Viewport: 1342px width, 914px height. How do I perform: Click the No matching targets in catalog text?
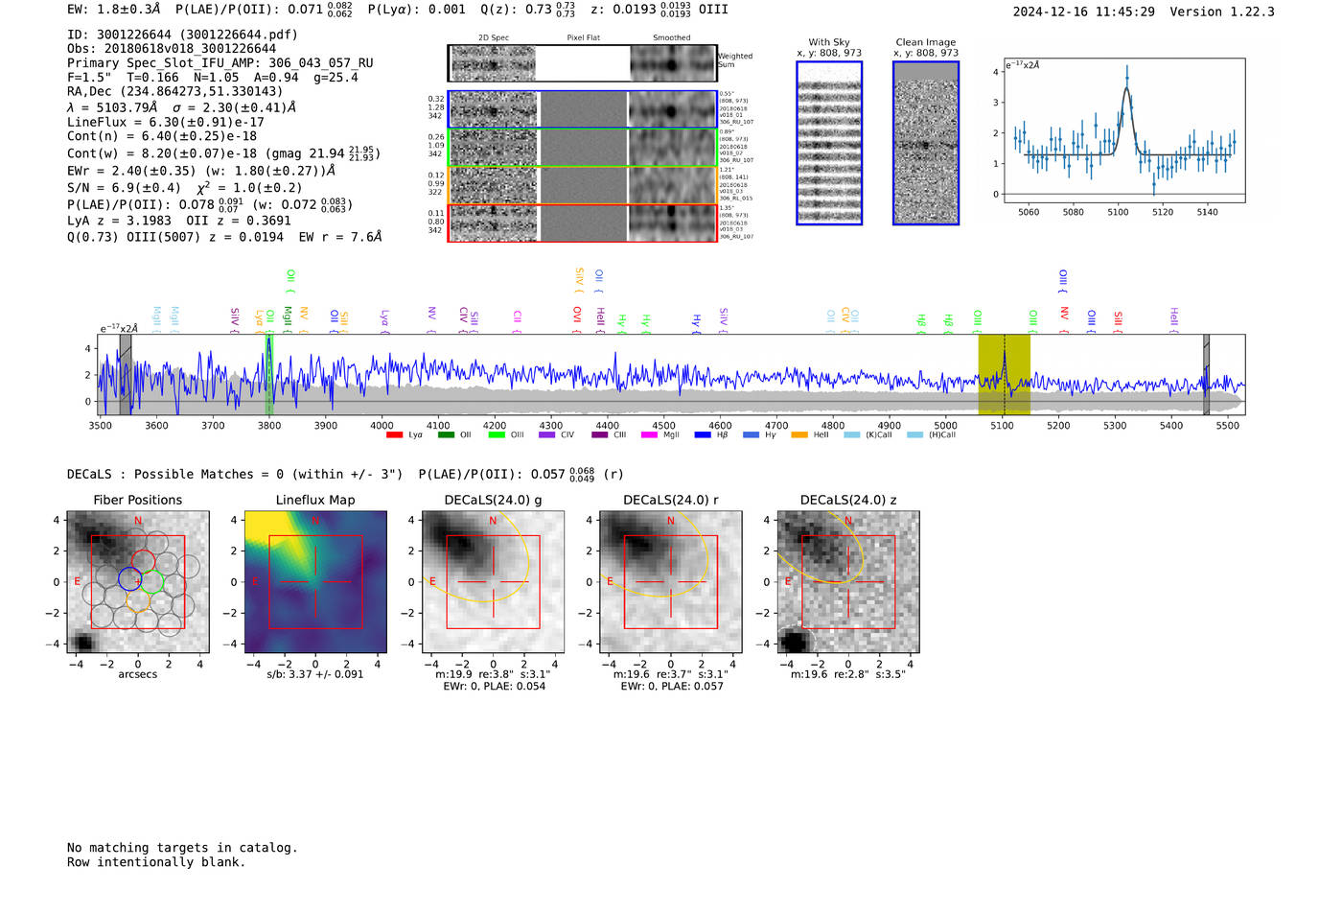(x=182, y=848)
